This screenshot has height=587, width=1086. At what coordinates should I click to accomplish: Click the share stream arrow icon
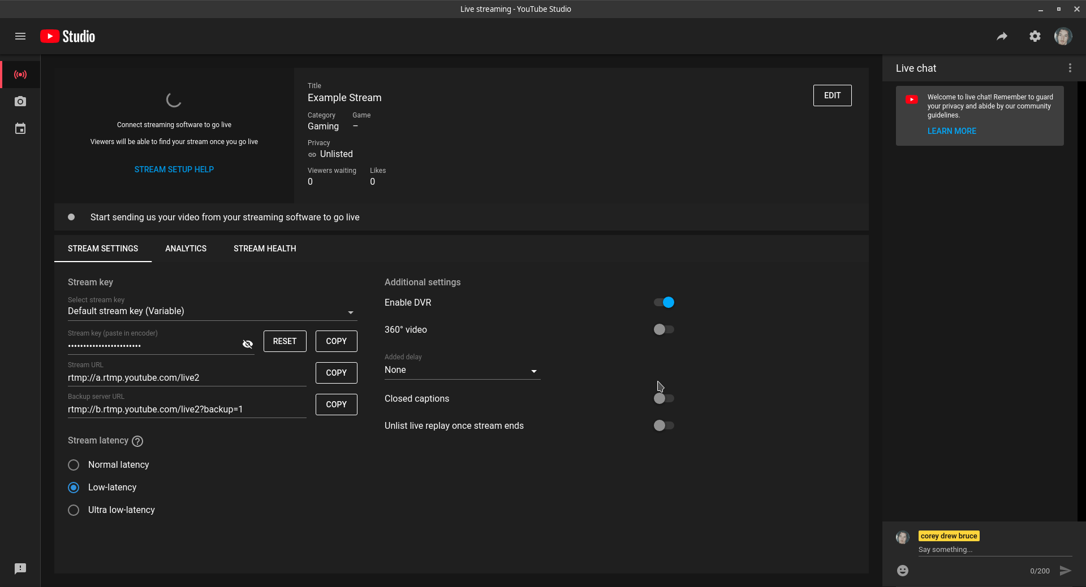1002,36
